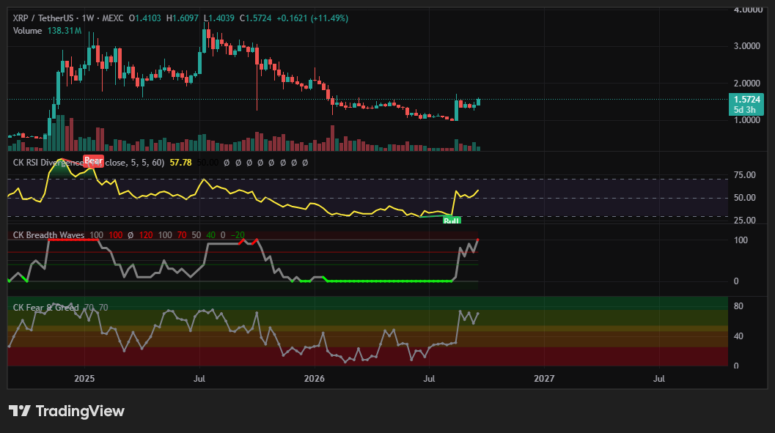This screenshot has height=433, width=775.
Task: Click the 25.00 RSI axis label
Action: coord(744,221)
